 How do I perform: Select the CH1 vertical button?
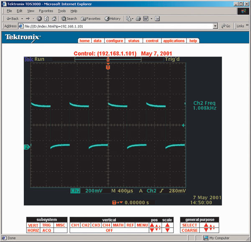pyautogui.click(x=75, y=225)
